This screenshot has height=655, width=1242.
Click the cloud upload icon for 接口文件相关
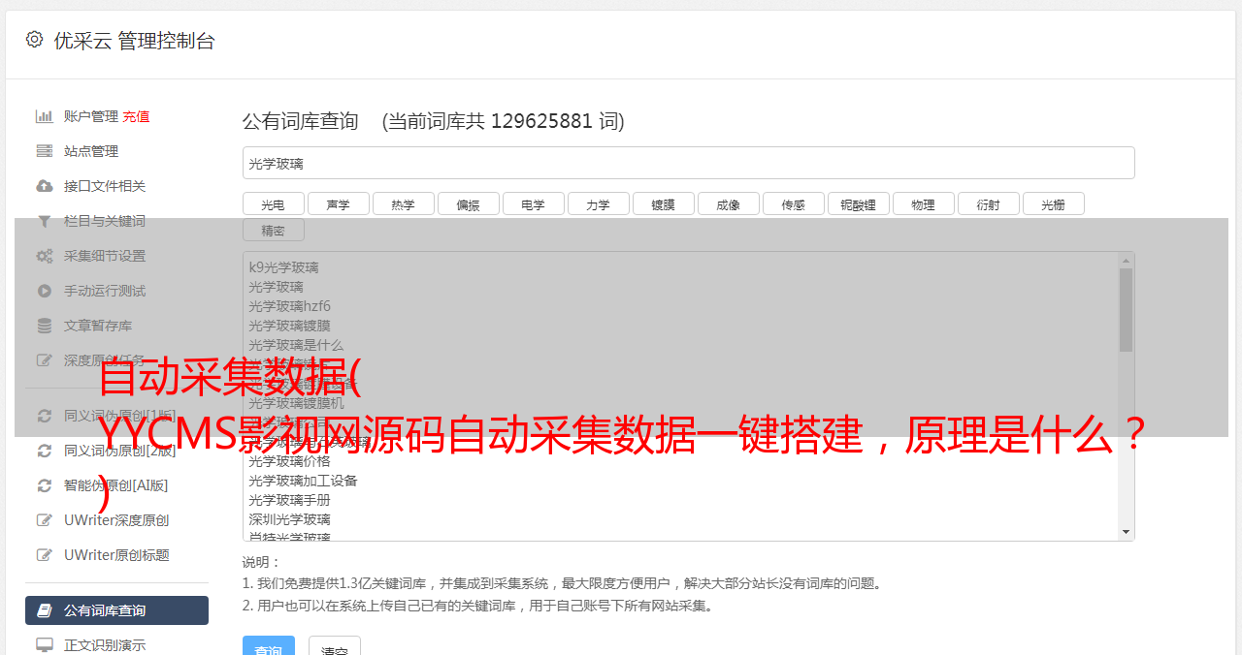point(45,186)
